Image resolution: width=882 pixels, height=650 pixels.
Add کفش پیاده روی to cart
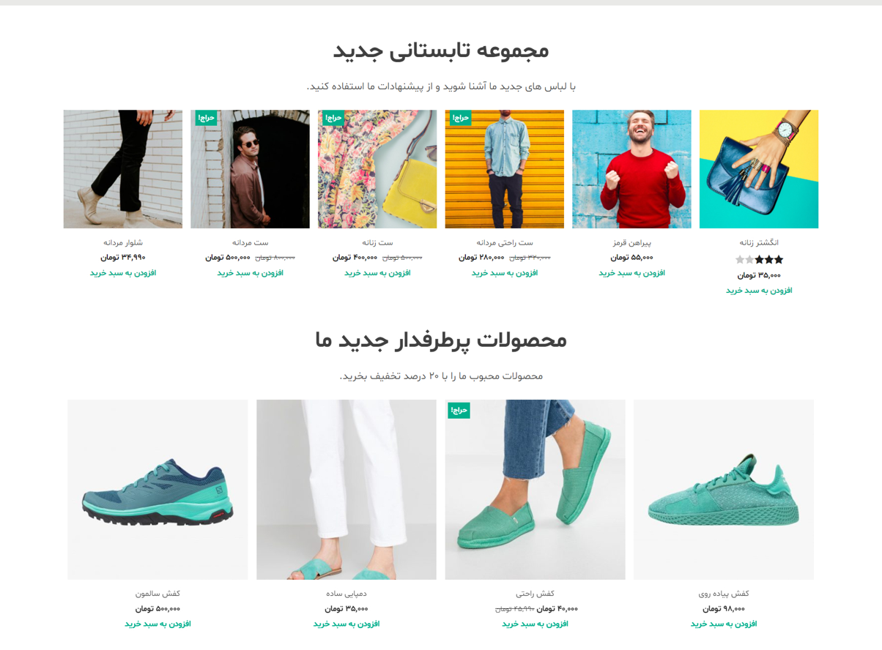pyautogui.click(x=724, y=624)
